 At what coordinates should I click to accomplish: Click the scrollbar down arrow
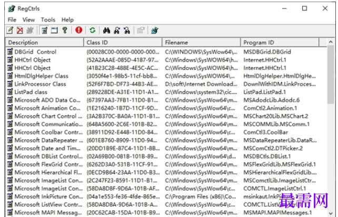click(331, 213)
